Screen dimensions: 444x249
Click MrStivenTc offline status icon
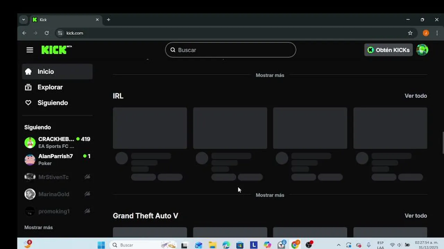click(87, 177)
